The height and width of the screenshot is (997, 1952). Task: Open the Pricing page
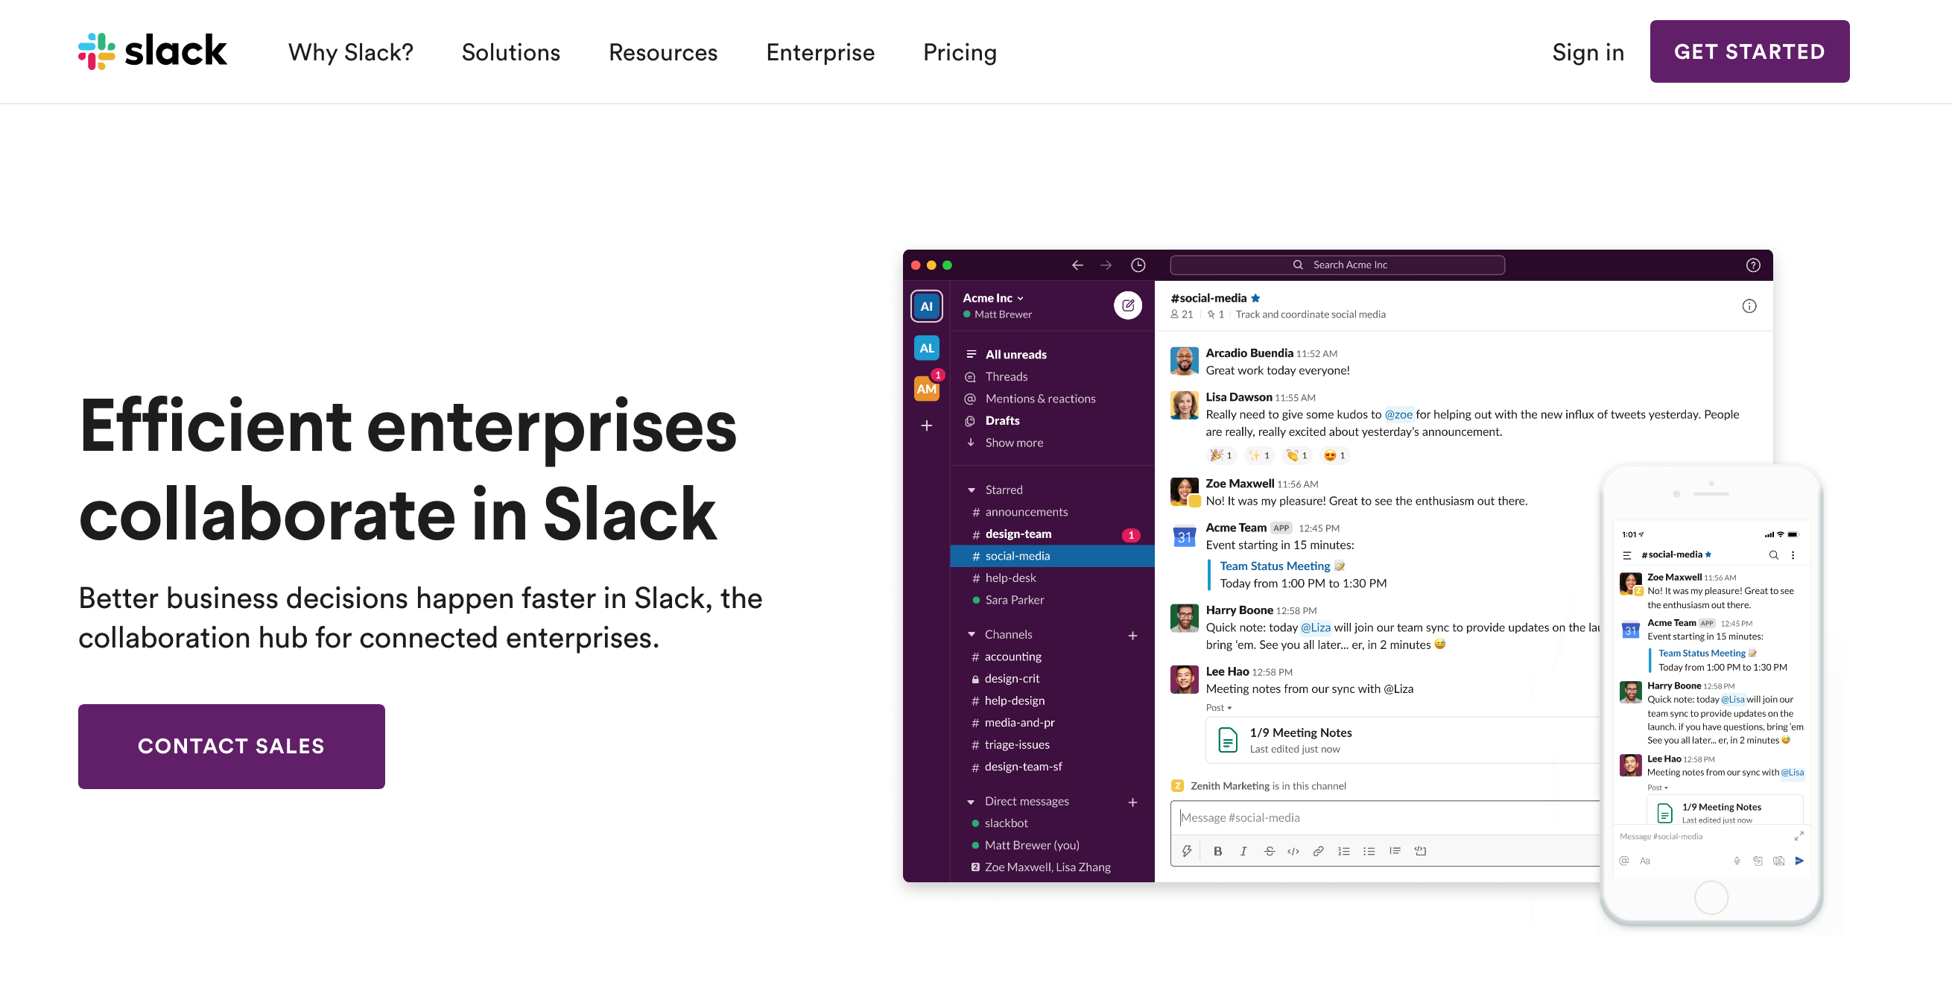(x=960, y=52)
